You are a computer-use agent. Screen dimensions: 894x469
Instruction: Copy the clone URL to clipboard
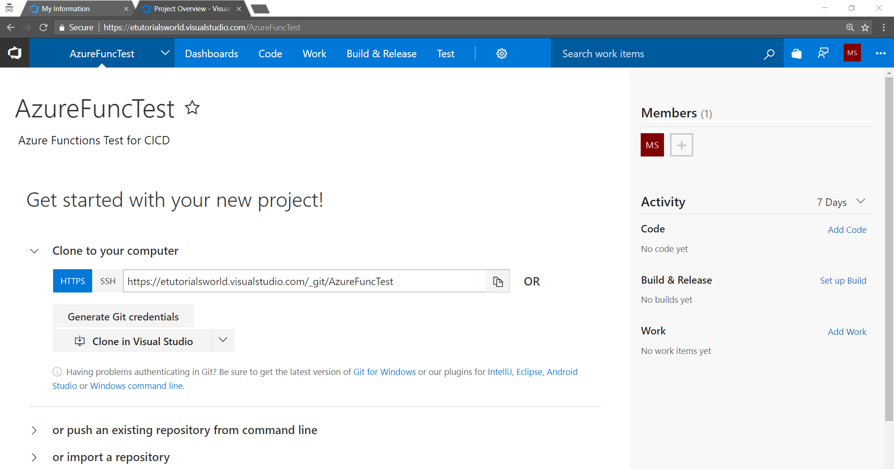point(498,281)
